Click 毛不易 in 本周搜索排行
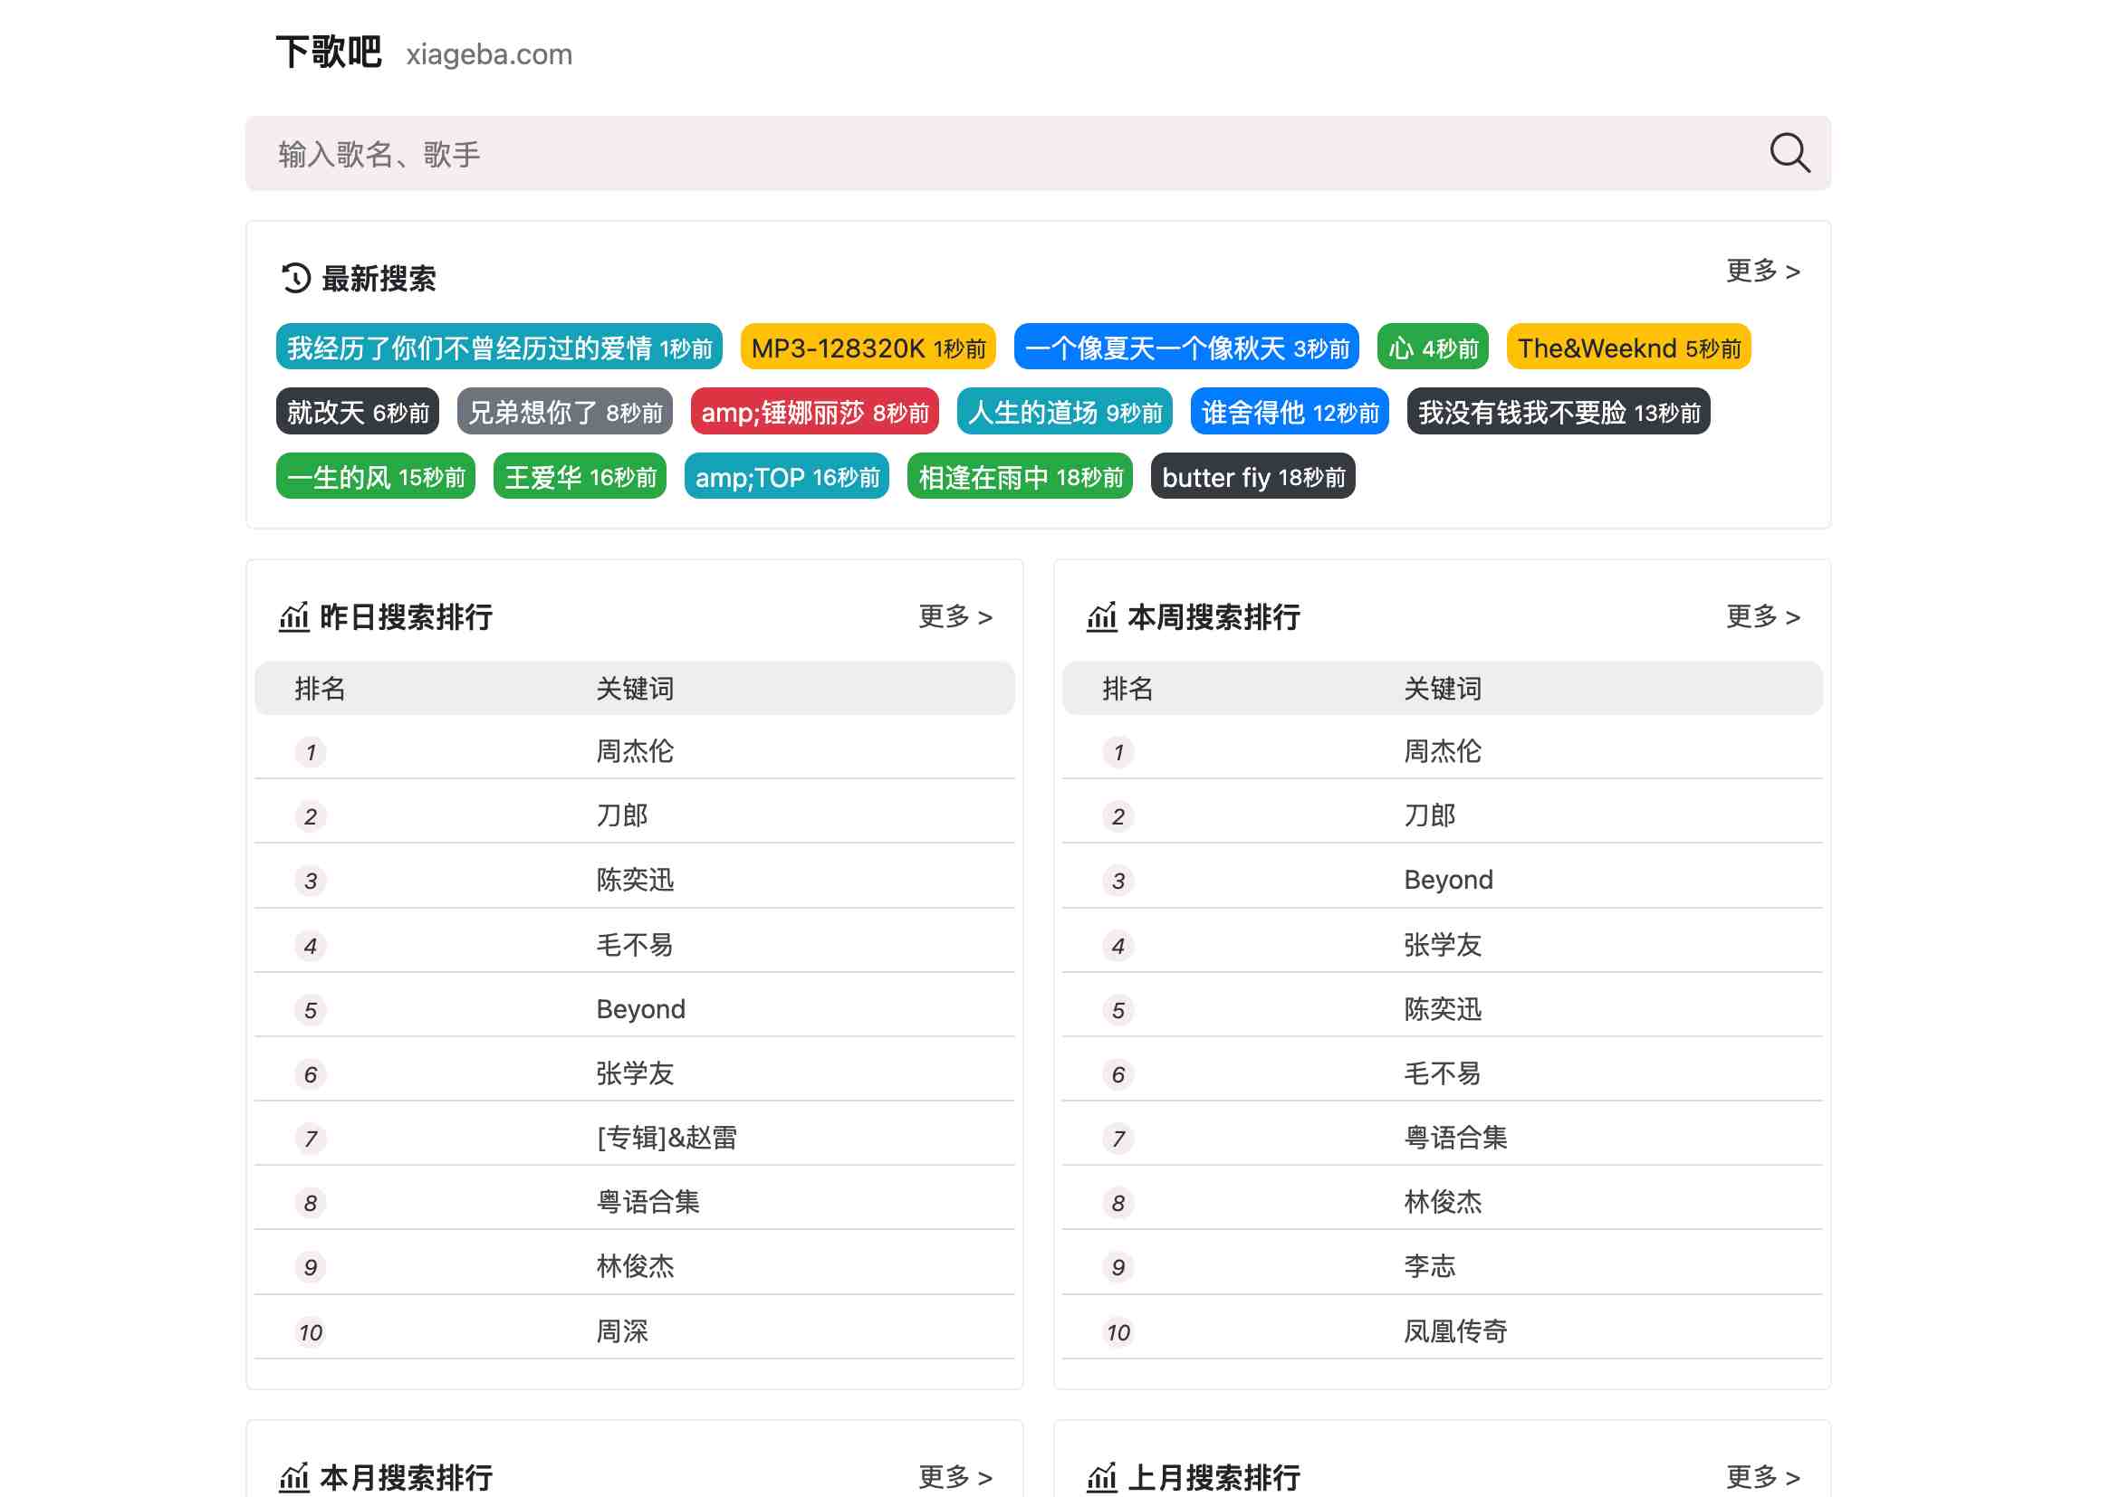Viewport: 2101px width, 1497px height. tap(1443, 1073)
